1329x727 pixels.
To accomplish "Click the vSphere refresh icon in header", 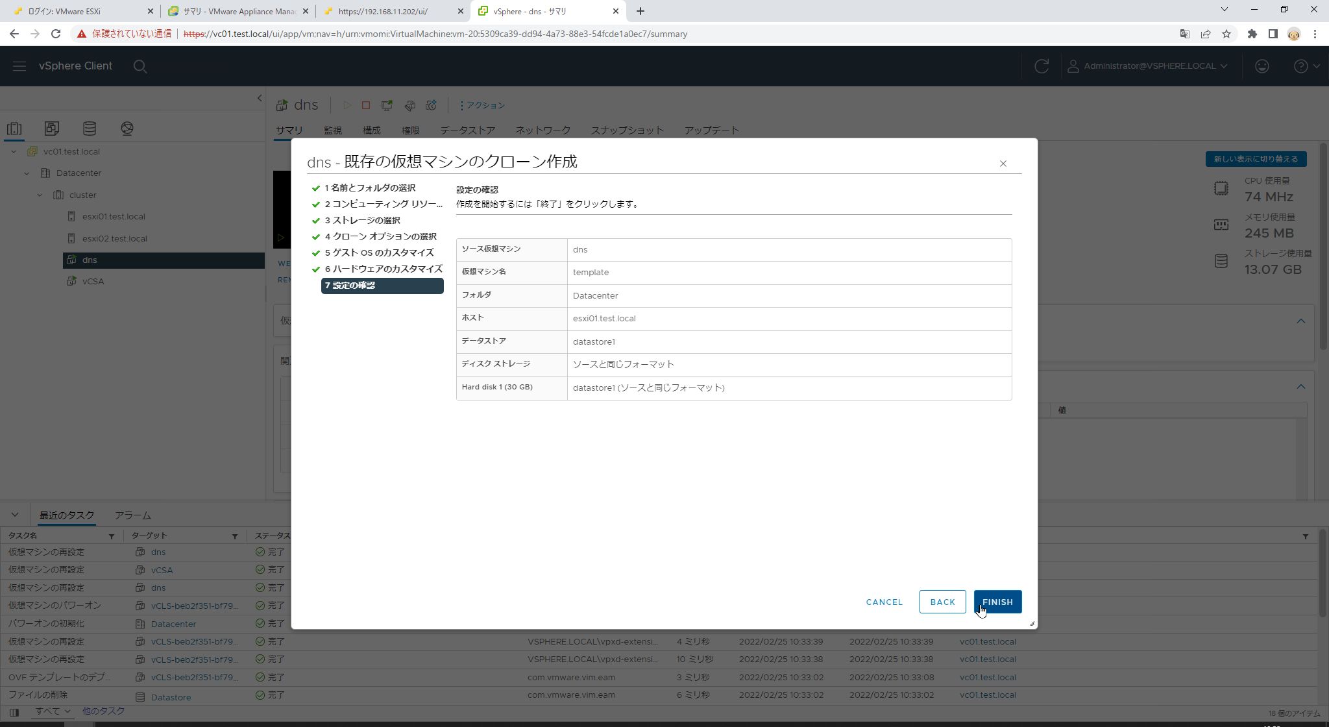I will pyautogui.click(x=1042, y=66).
